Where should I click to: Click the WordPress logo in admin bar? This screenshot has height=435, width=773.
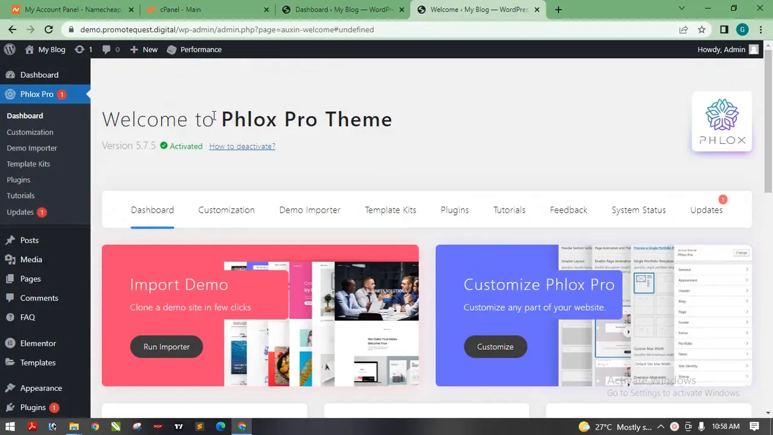tap(10, 50)
